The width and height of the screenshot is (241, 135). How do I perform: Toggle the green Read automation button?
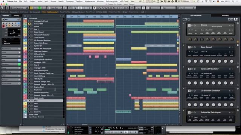pyautogui.click(x=40, y=8)
